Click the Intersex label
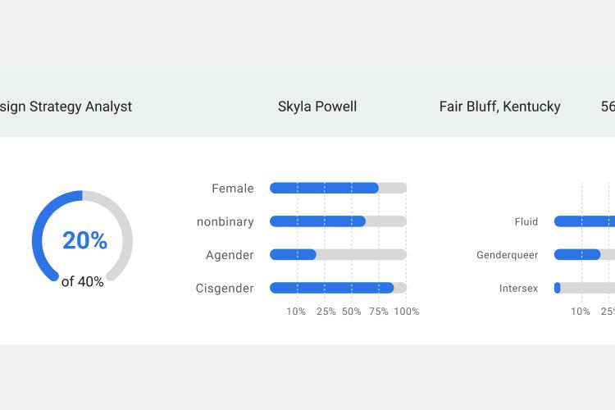 coord(518,289)
